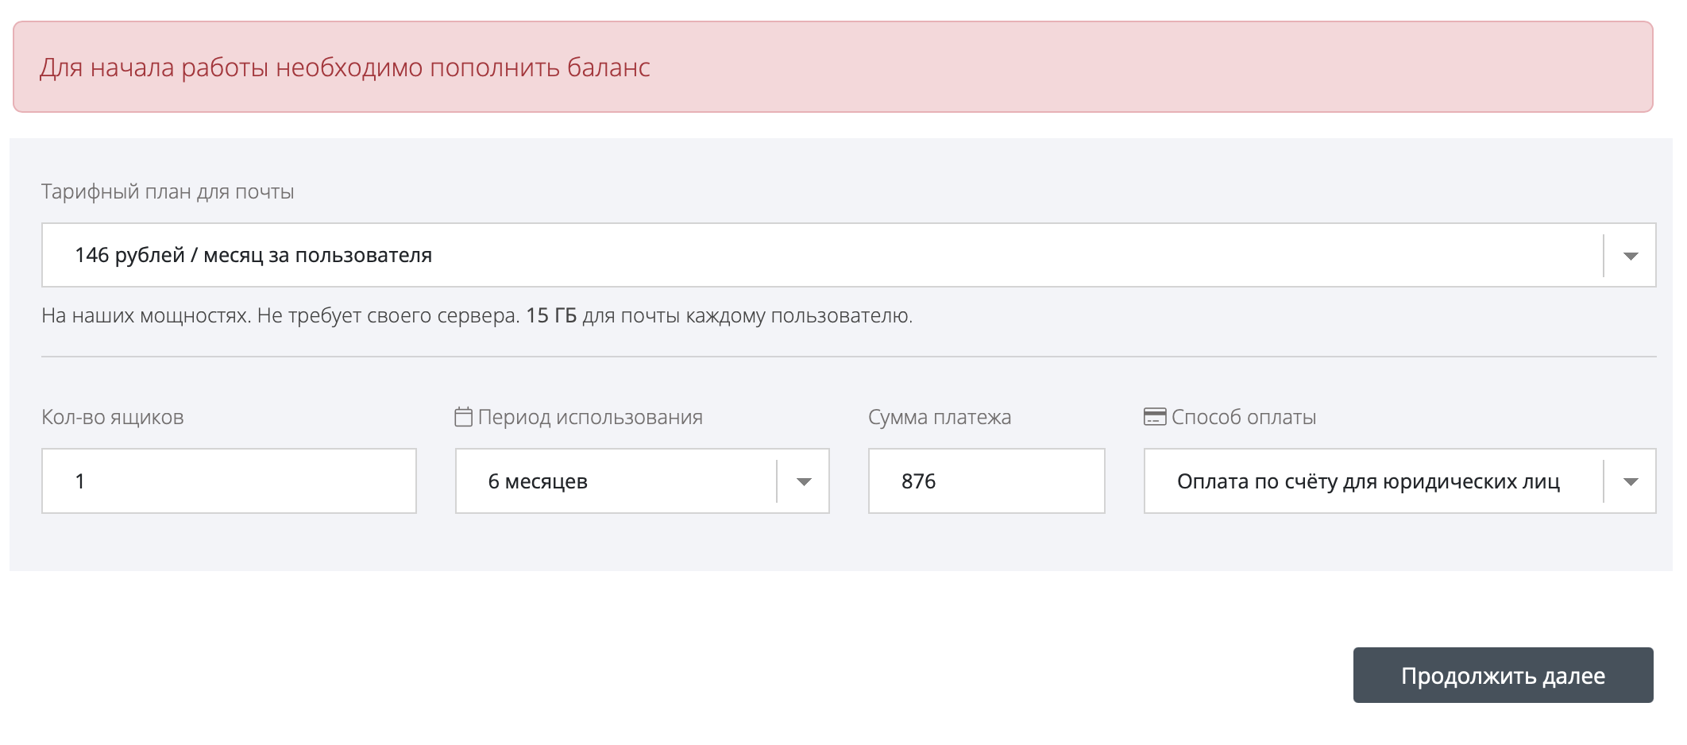Click the 'Способ оплаты' label text
This screenshot has width=1687, height=745.
click(x=1244, y=417)
